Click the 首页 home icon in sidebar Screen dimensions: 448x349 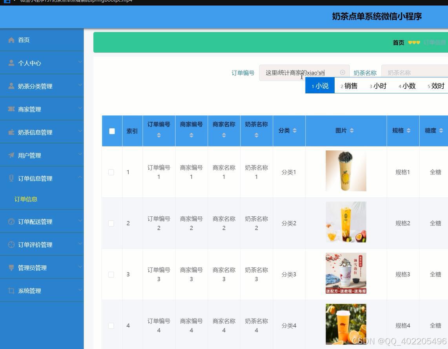[x=11, y=40]
